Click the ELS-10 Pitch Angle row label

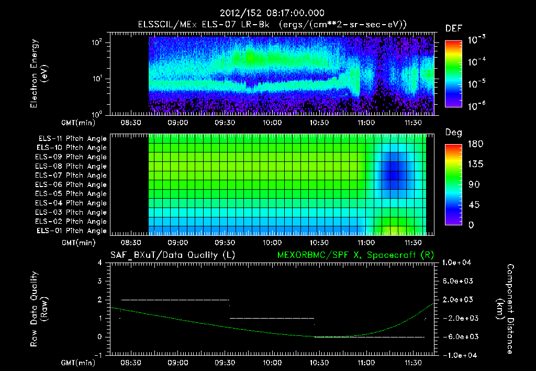72,148
